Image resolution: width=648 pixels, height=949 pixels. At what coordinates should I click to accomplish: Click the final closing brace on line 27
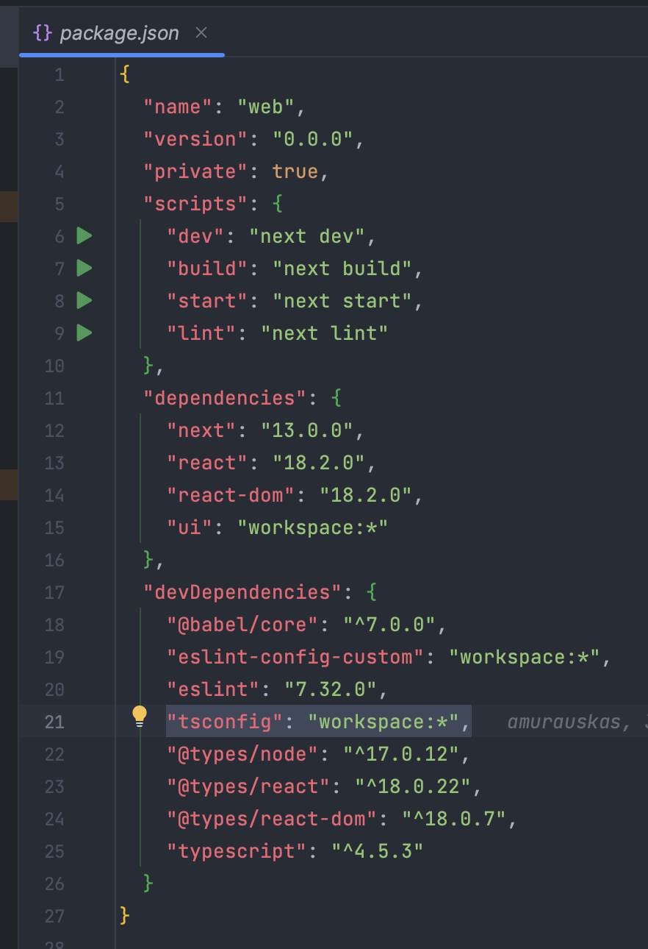point(125,916)
